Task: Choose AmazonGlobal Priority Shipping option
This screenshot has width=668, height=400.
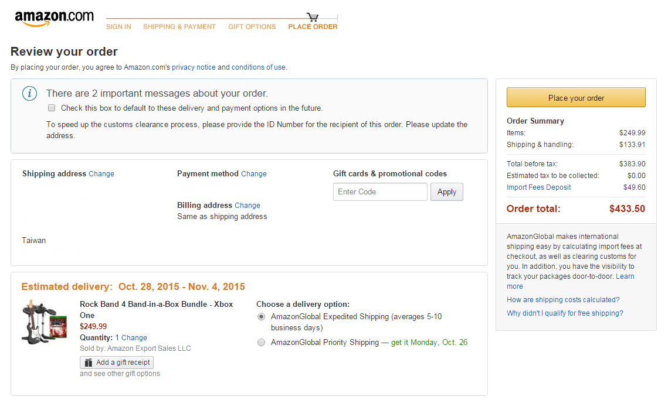Action: tap(261, 343)
